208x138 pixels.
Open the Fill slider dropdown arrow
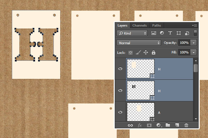click(x=193, y=52)
